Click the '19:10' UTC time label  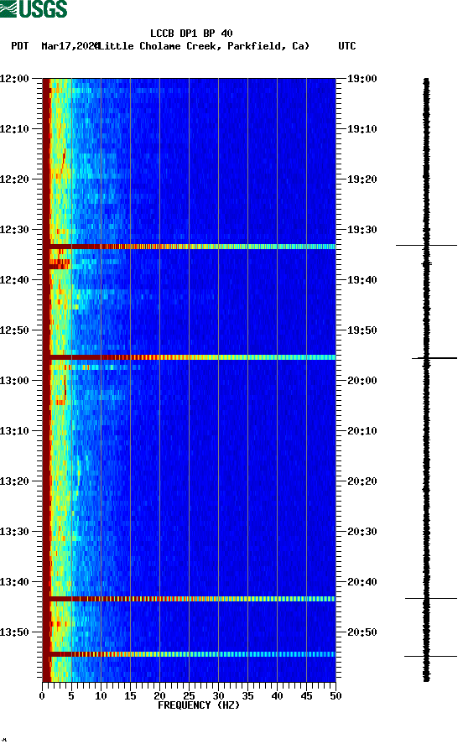(362, 129)
